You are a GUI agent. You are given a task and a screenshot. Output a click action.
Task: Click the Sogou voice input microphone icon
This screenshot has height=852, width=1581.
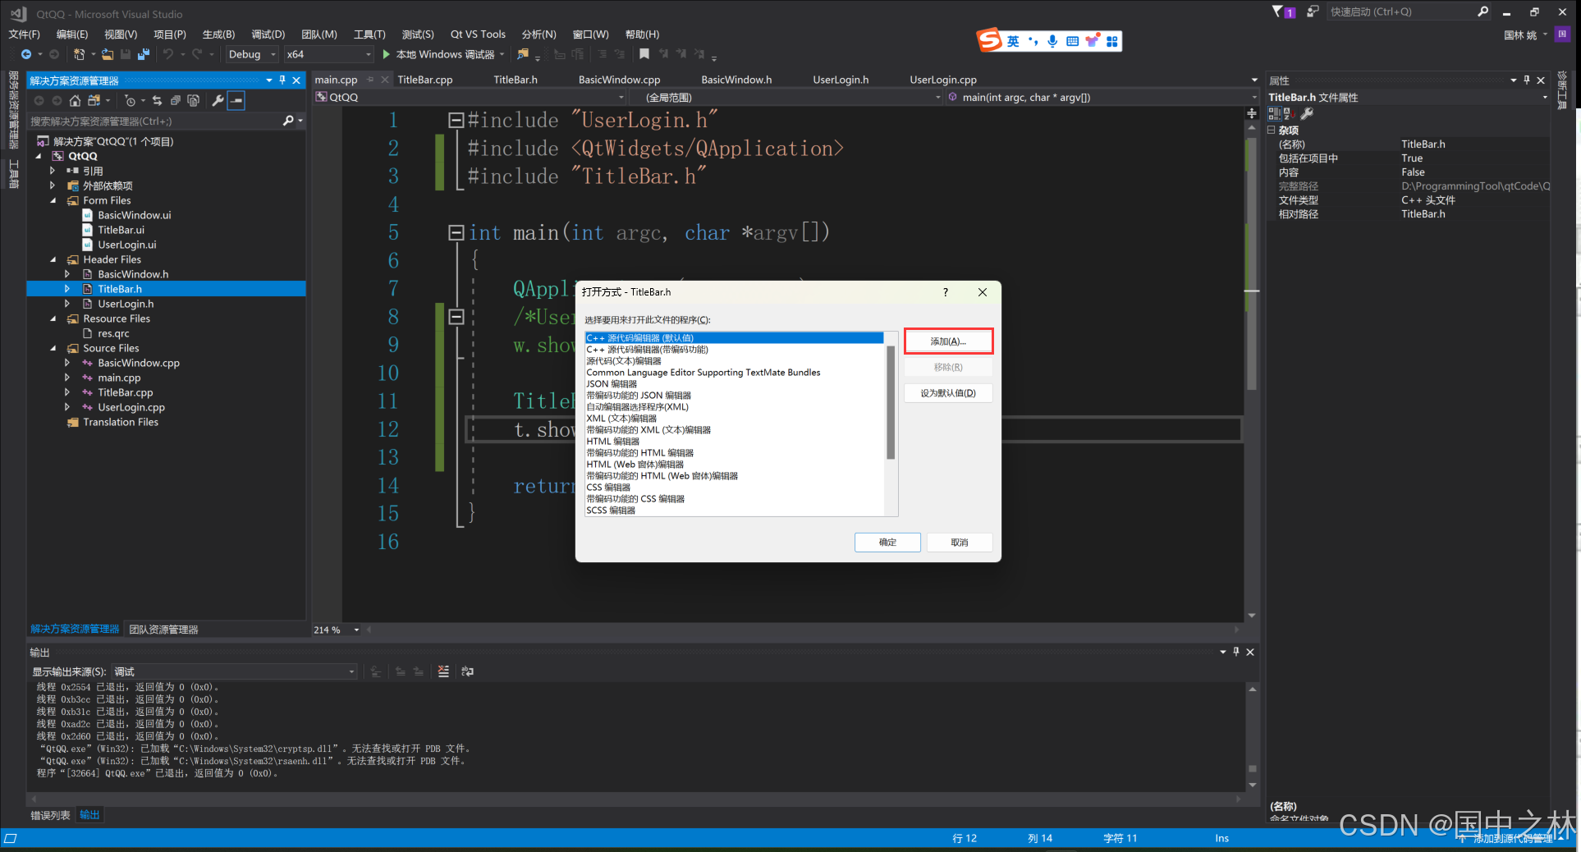(1052, 41)
